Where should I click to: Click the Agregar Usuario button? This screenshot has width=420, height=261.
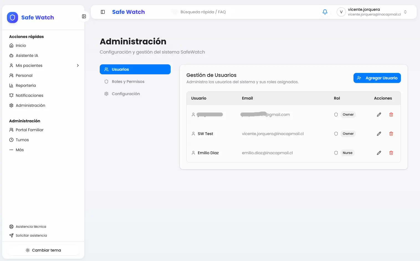[377, 78]
